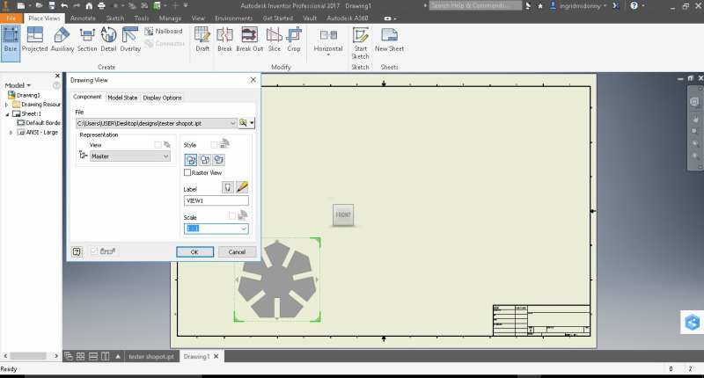
Task: Open the File path dropdown
Action: pos(232,123)
